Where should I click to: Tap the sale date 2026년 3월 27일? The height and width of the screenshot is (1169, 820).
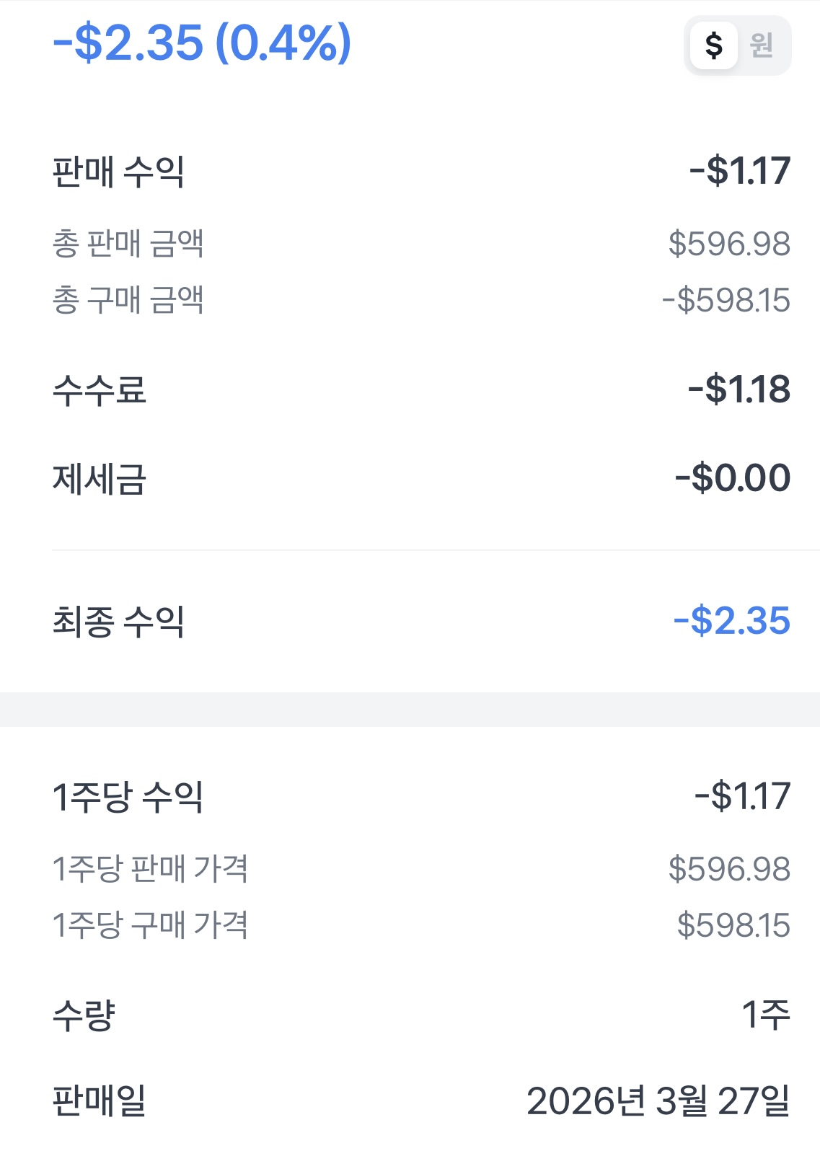coord(658,1101)
